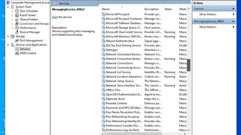Click the Disk Management icon
The height and width of the screenshot is (135, 241).
tap(17, 40)
